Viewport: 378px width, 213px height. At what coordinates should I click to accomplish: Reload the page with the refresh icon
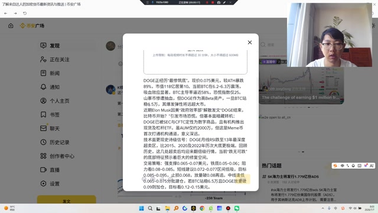pos(25,13)
